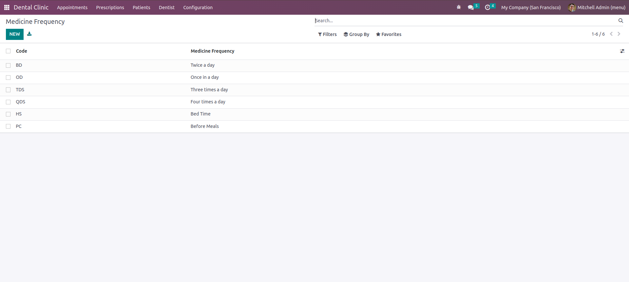The height and width of the screenshot is (282, 629).
Task: Open My Company (San Francisco) switcher
Action: coord(531,8)
